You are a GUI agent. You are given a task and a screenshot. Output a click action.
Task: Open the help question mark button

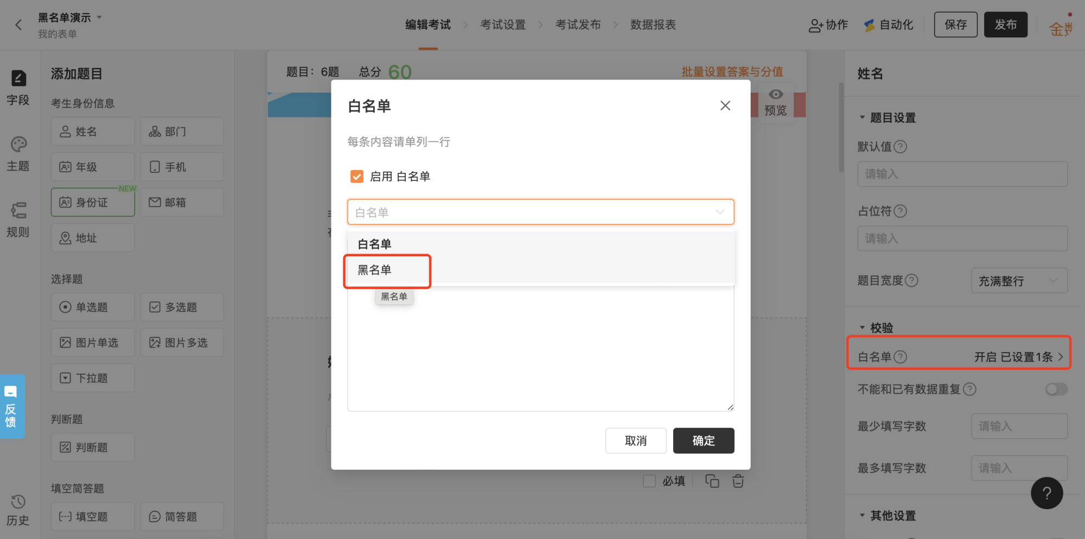(x=1046, y=493)
